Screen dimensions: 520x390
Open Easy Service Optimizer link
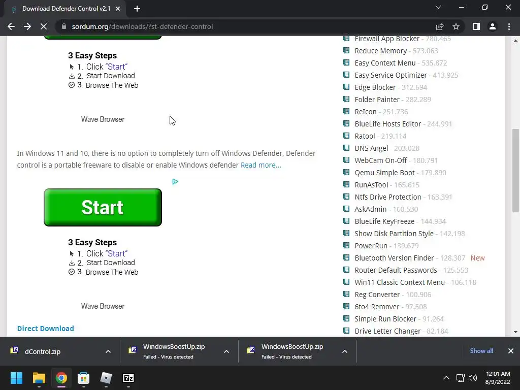[391, 75]
